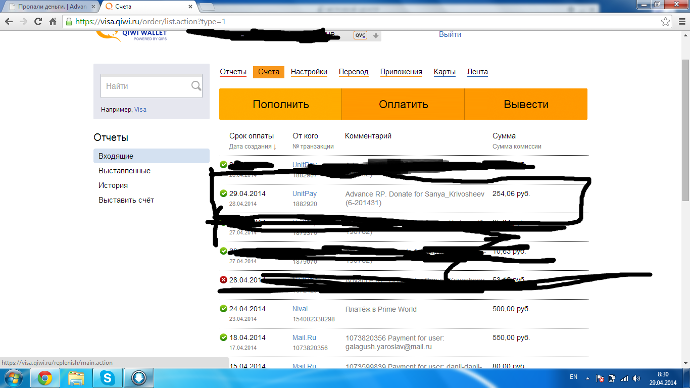Image resolution: width=690 pixels, height=388 pixels.
Task: Go back with the browser back arrow
Action: (9, 22)
